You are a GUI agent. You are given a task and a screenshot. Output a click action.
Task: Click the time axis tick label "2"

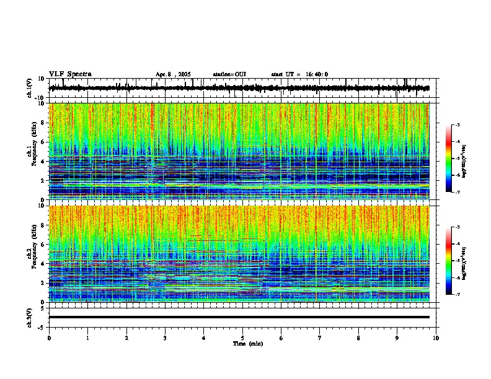tap(126, 338)
